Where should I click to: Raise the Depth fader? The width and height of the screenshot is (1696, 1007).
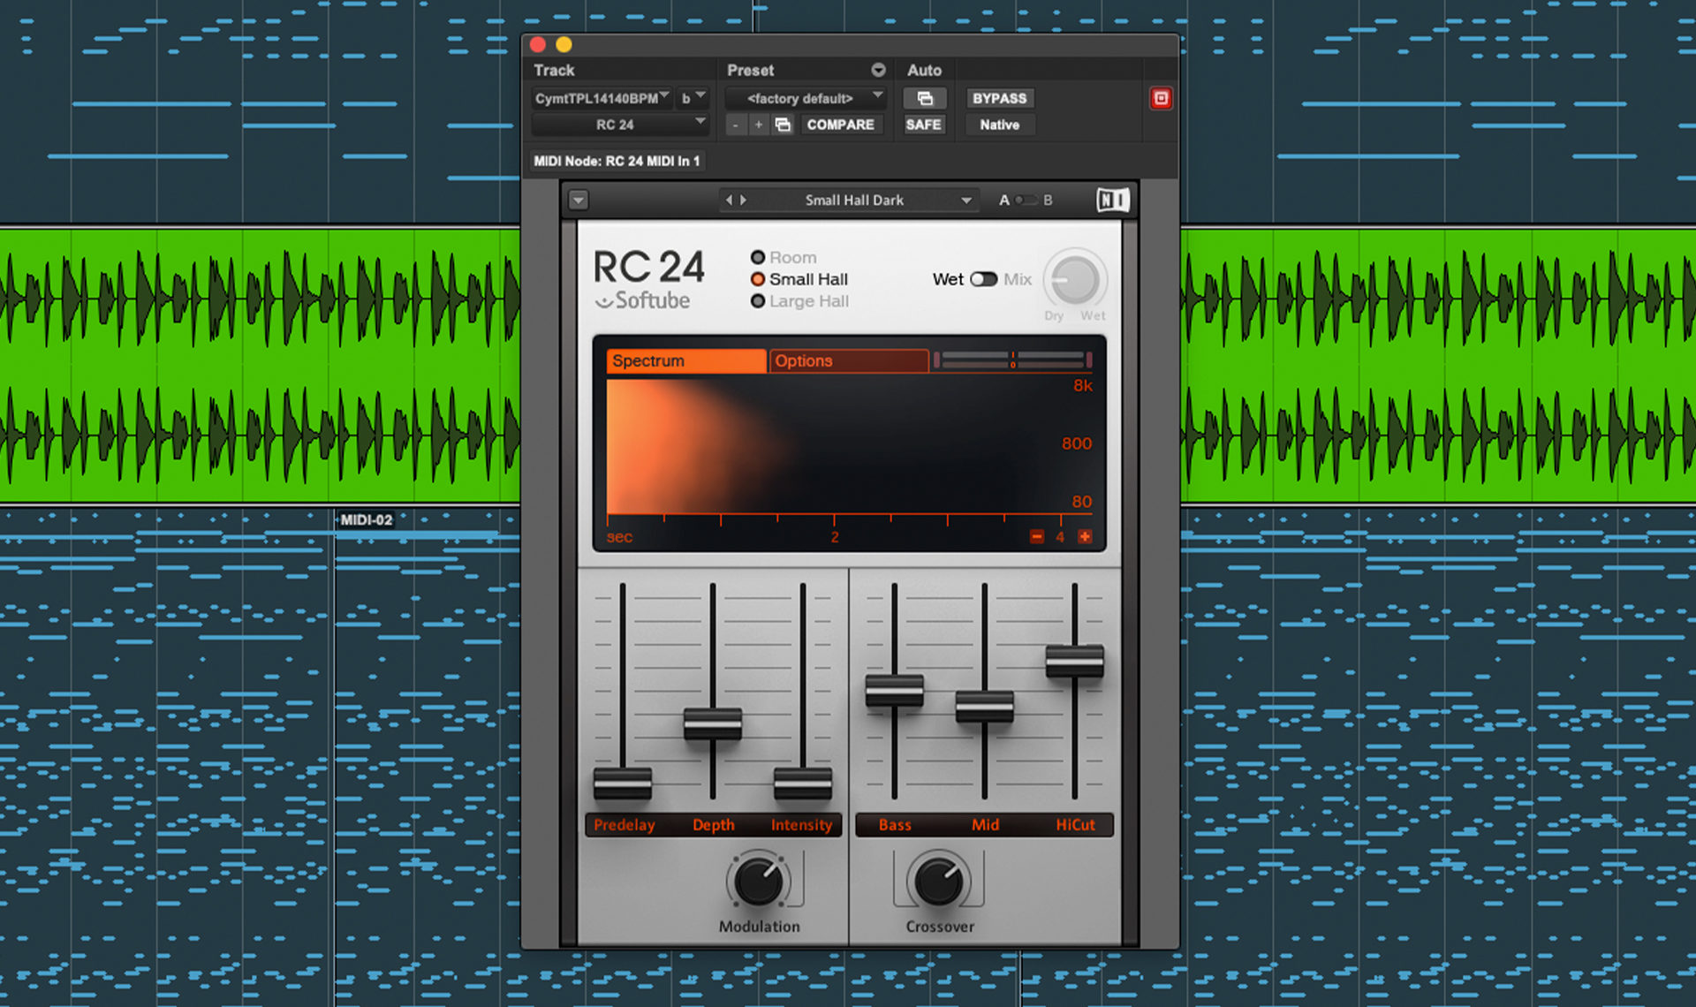pyautogui.click(x=713, y=724)
